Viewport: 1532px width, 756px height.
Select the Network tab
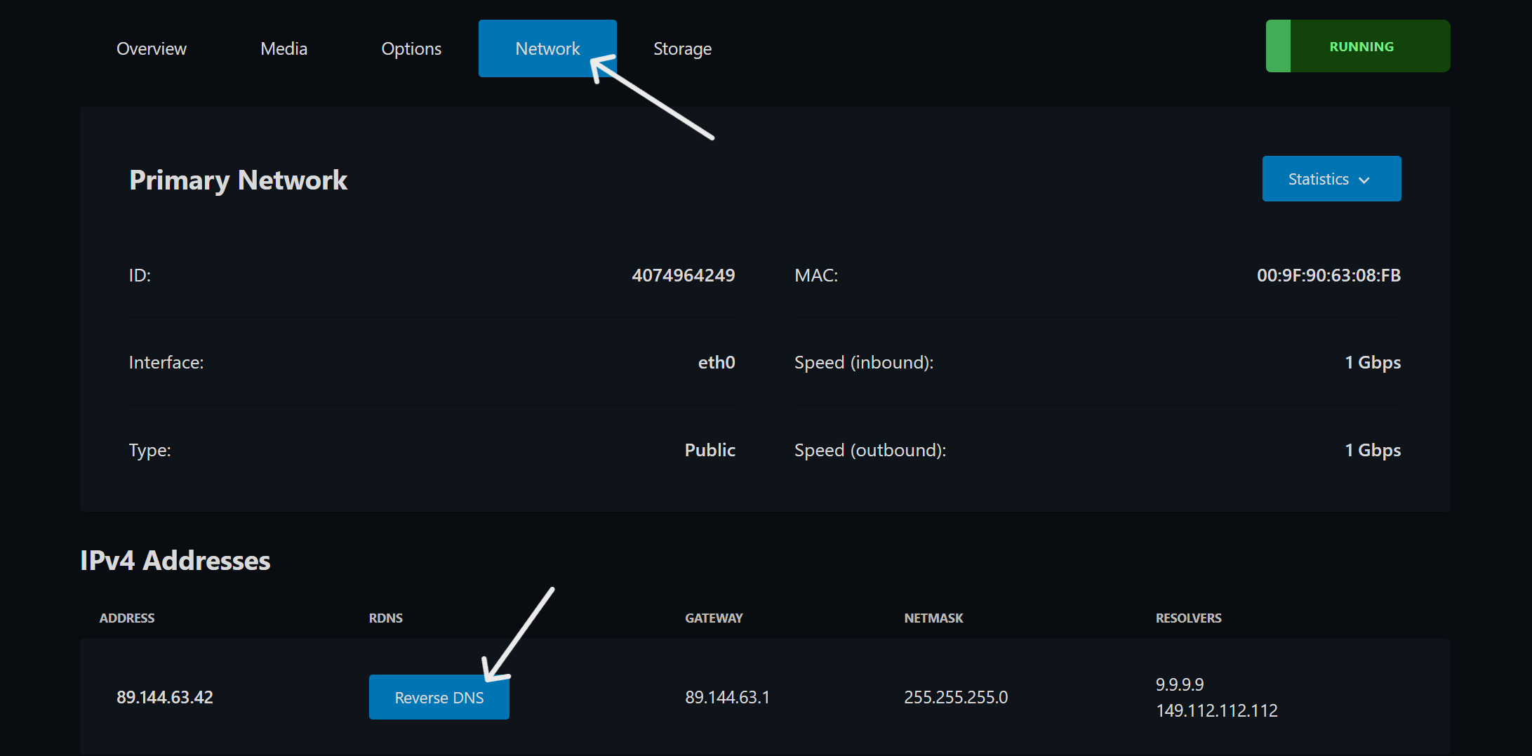pyautogui.click(x=547, y=48)
